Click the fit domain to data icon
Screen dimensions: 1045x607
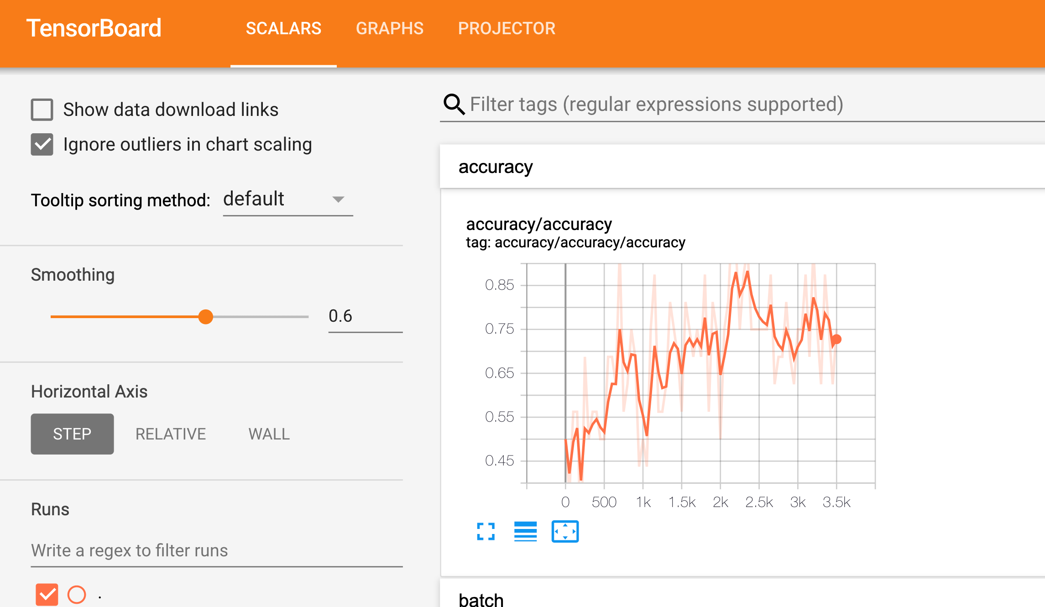click(x=565, y=531)
